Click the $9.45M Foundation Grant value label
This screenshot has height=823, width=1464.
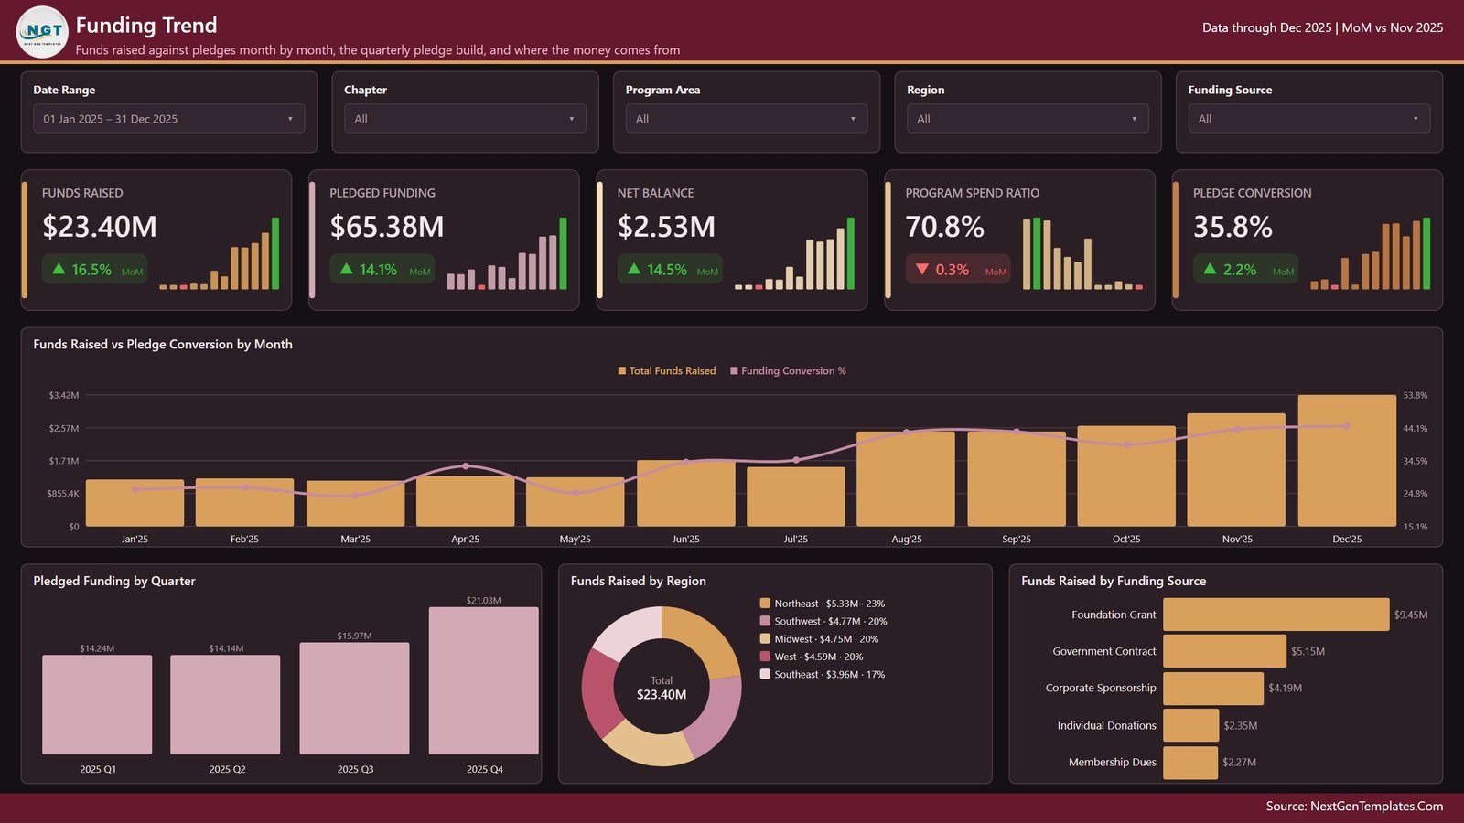coord(1411,615)
